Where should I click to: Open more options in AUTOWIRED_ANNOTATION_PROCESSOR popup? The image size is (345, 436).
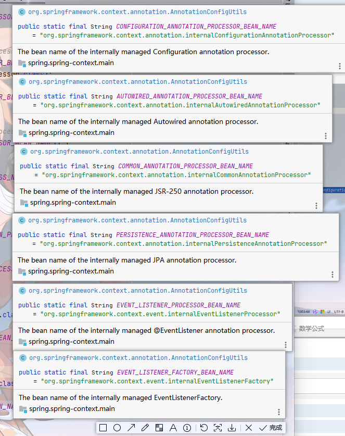(x=326, y=135)
